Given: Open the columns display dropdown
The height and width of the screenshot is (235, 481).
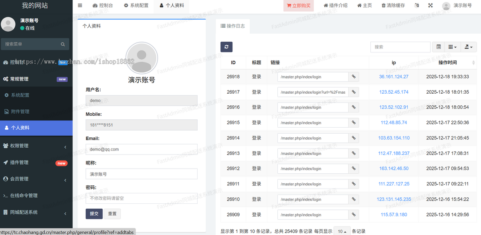Looking at the screenshot, I should coord(452,47).
